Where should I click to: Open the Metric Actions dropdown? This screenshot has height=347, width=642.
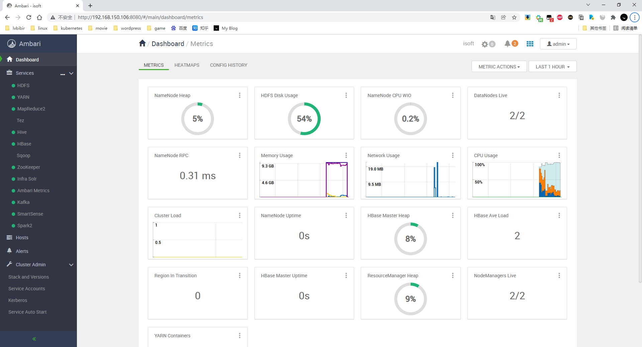click(x=499, y=67)
